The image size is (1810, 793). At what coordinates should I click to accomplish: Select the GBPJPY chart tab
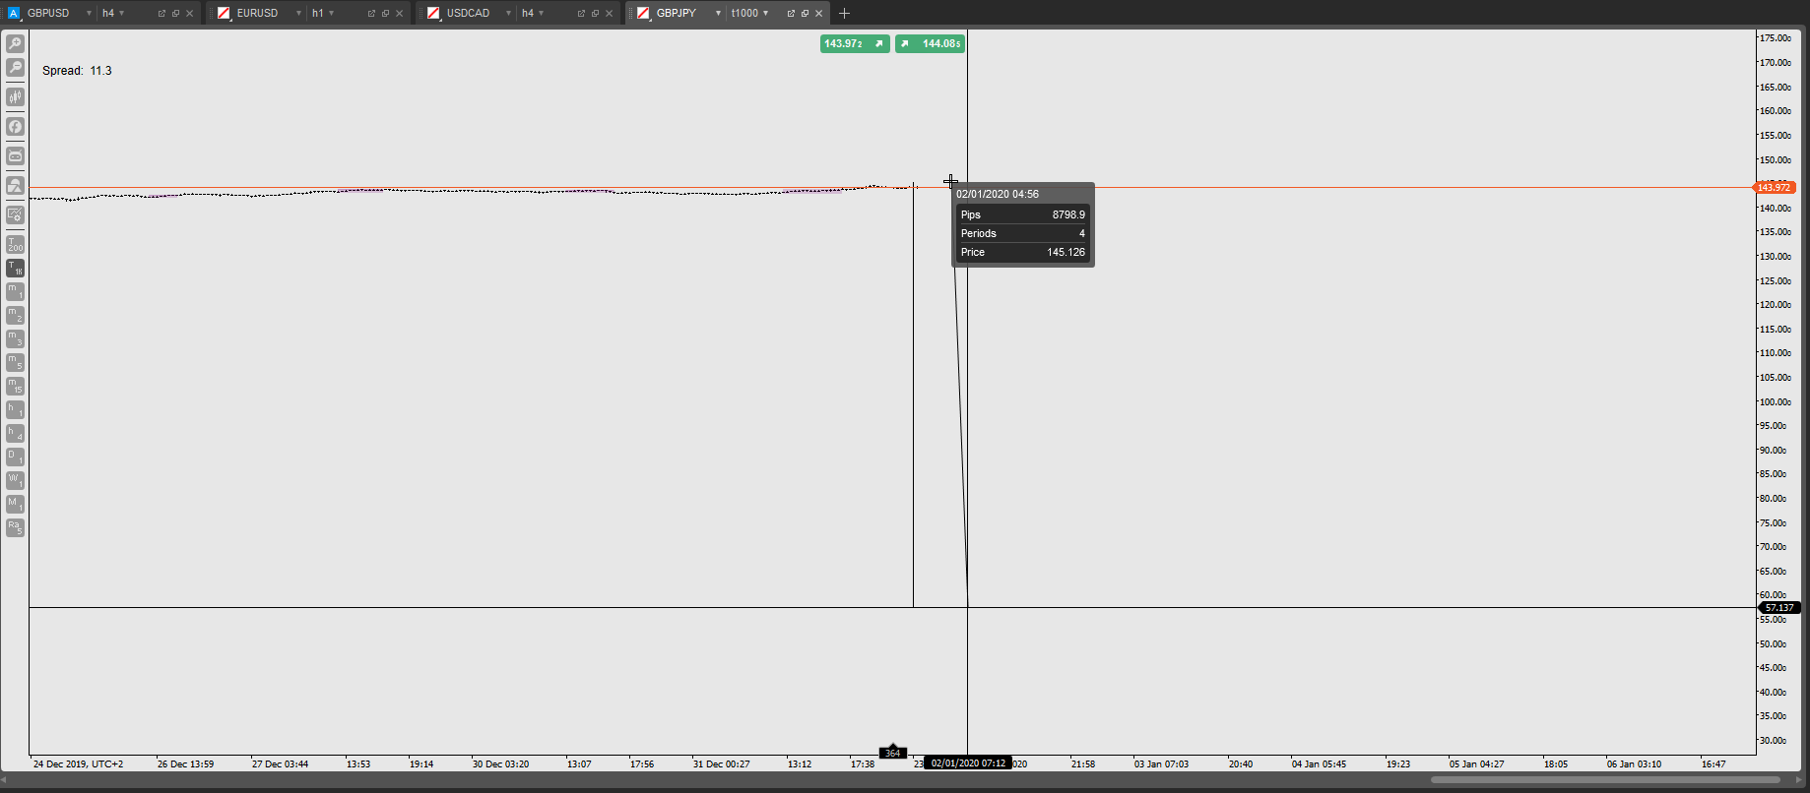pos(676,13)
